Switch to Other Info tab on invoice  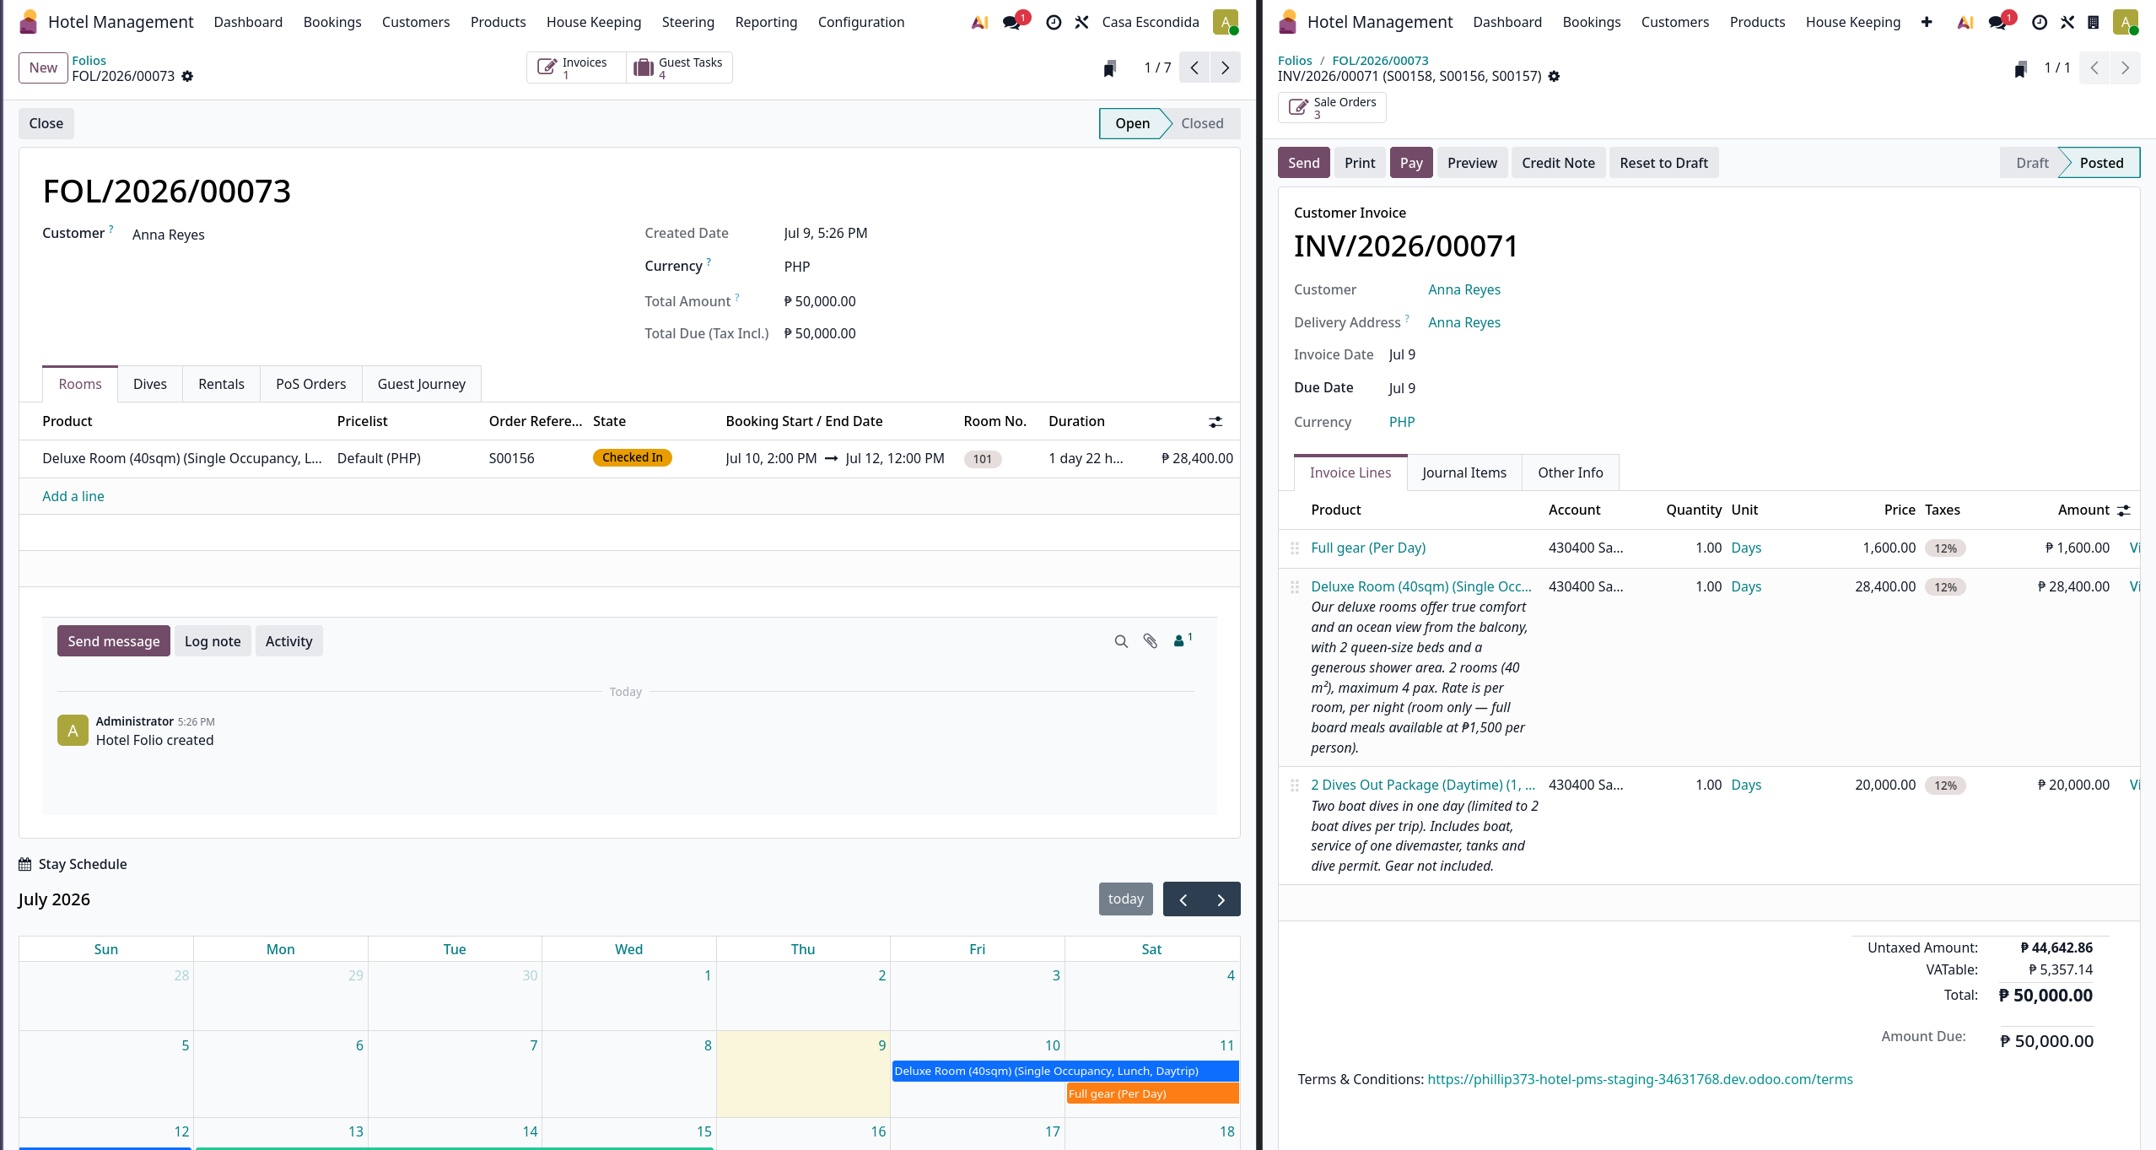point(1570,472)
